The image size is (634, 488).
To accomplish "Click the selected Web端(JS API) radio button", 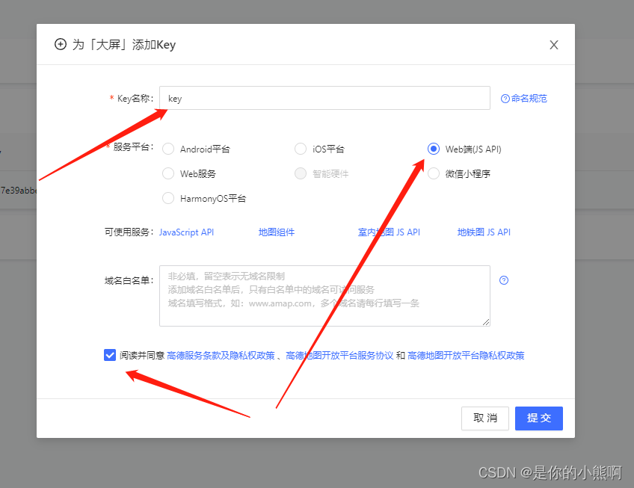I will [434, 149].
